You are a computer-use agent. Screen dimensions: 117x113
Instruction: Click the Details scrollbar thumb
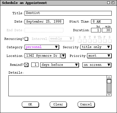(109, 81)
